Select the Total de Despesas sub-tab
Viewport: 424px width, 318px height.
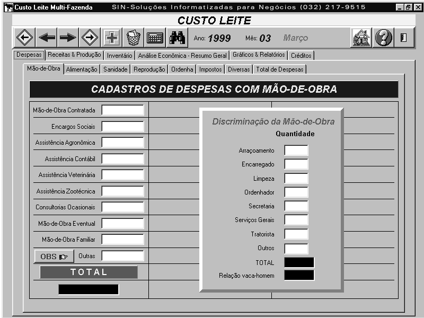pos(280,69)
